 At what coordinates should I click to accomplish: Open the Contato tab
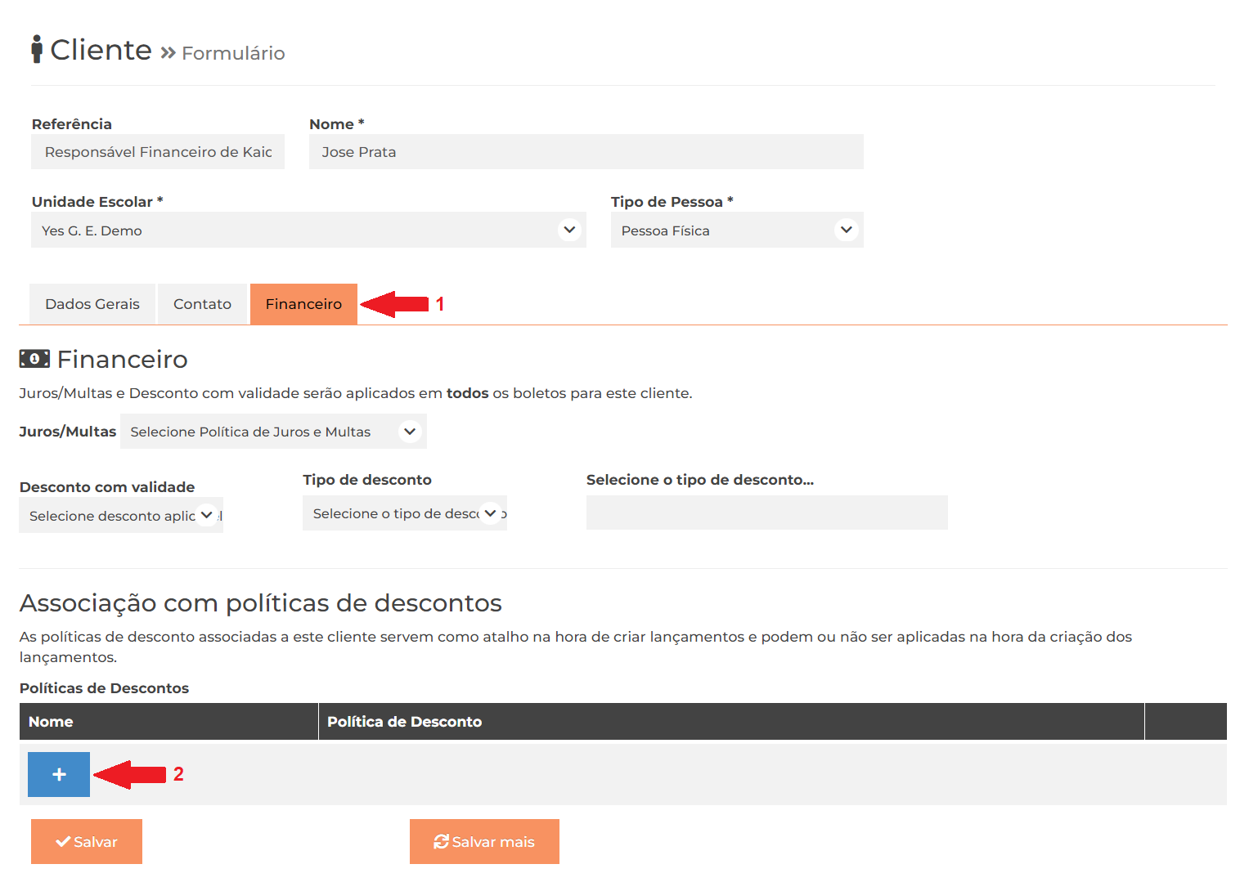[x=202, y=304]
